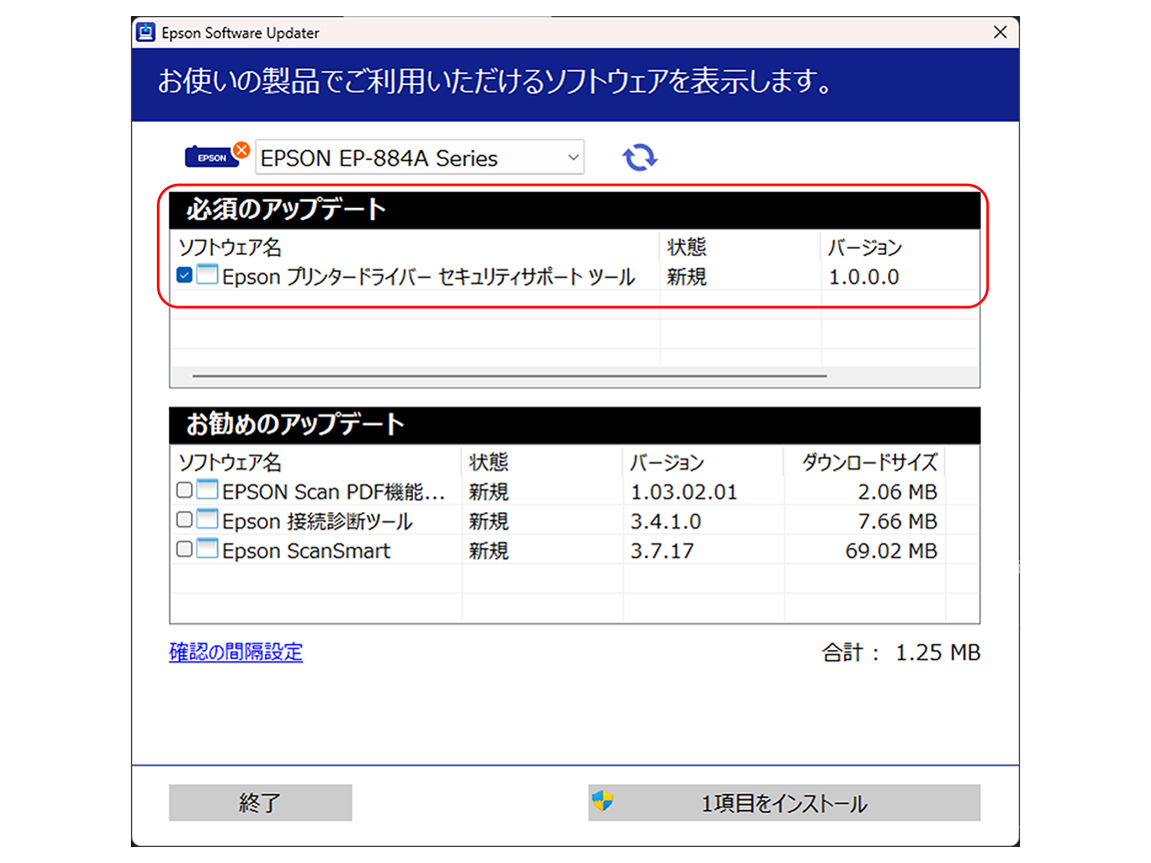
Task: Check the Epson 接続診断ツール update
Action: tap(187, 519)
